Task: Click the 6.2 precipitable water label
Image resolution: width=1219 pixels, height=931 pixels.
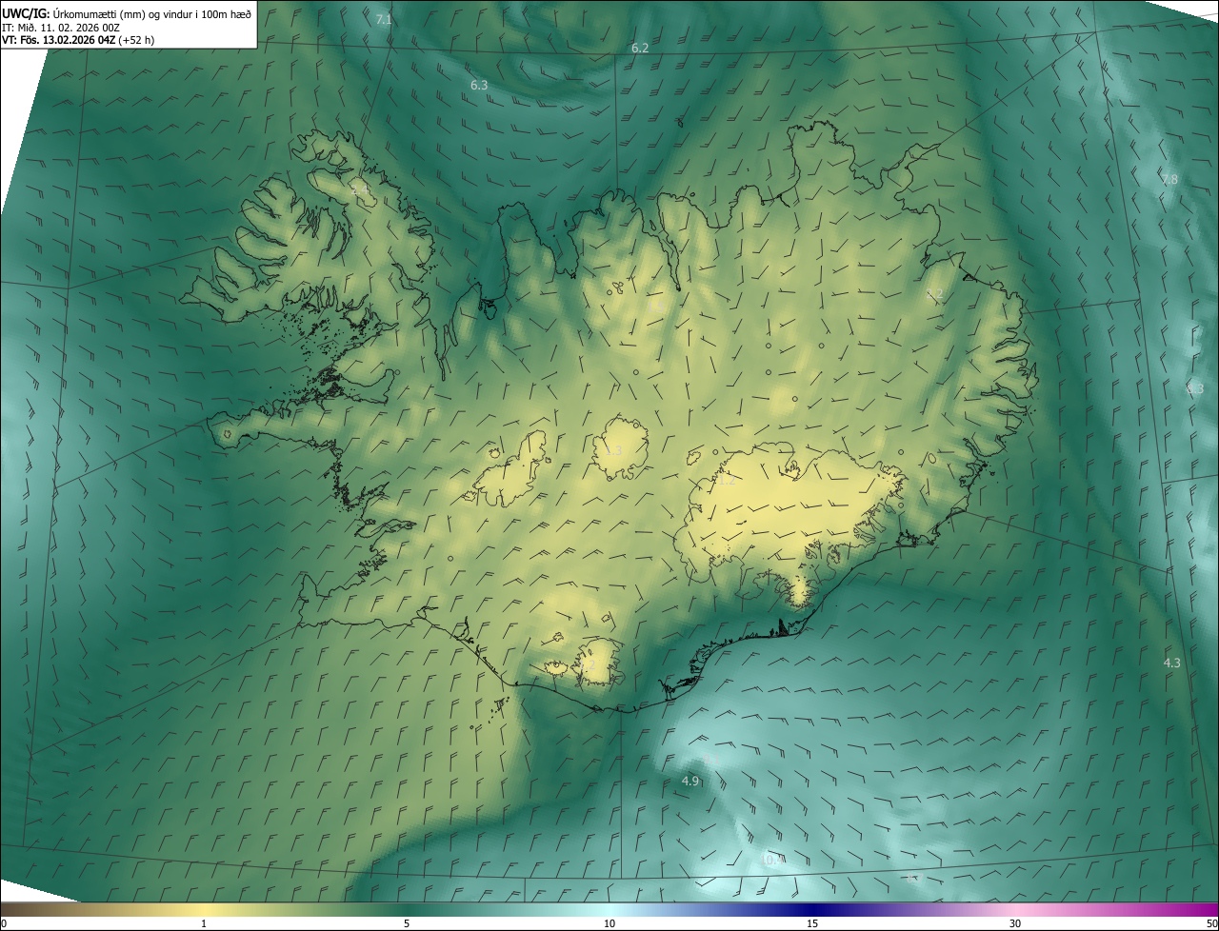Action: pyautogui.click(x=640, y=48)
